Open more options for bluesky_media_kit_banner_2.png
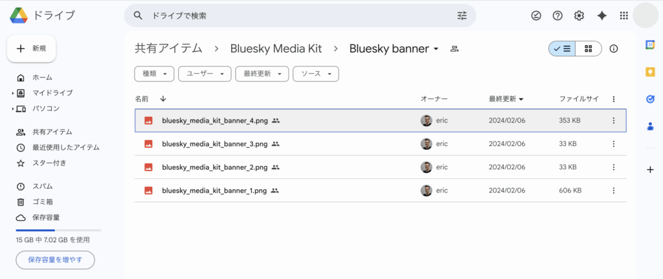663x279 pixels. (614, 167)
